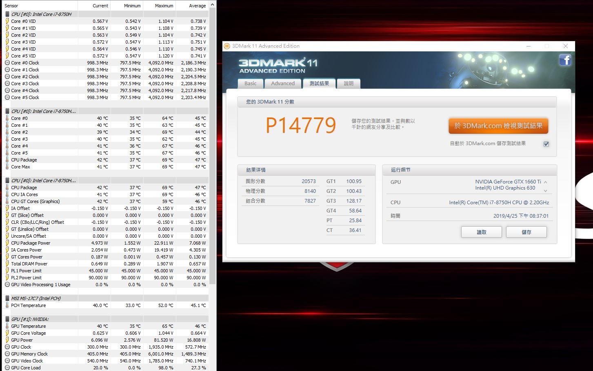Click thermometer icon beside Core #0 temperature
593x371 pixels.
7,118
